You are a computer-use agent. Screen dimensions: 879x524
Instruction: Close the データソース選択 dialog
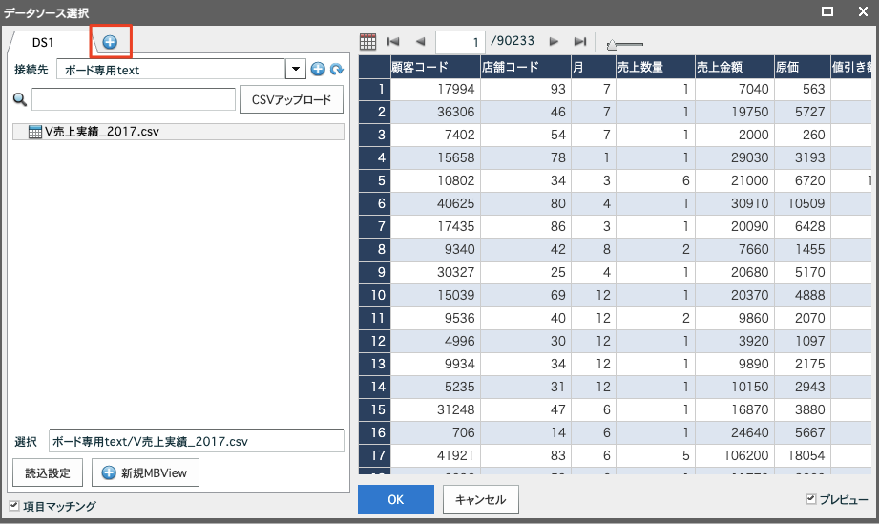pos(864,11)
